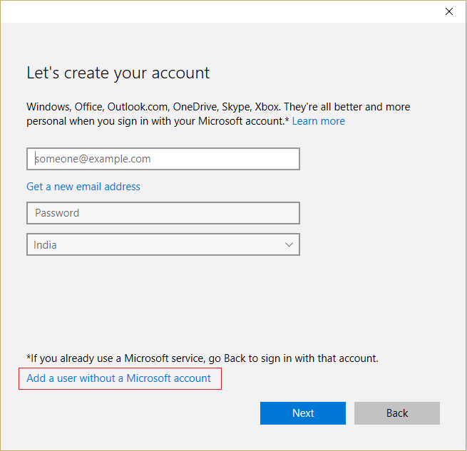Open the Learn more link
The image size is (467, 451).
pyautogui.click(x=318, y=121)
